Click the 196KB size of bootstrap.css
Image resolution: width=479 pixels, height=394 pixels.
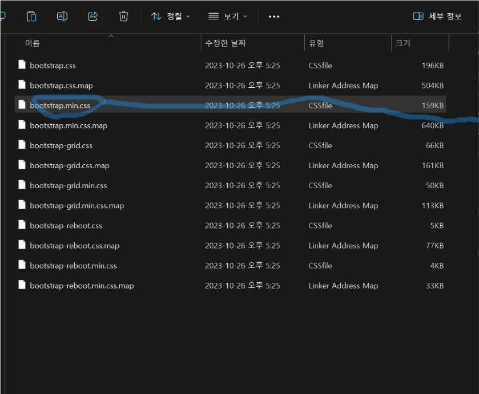tap(433, 66)
